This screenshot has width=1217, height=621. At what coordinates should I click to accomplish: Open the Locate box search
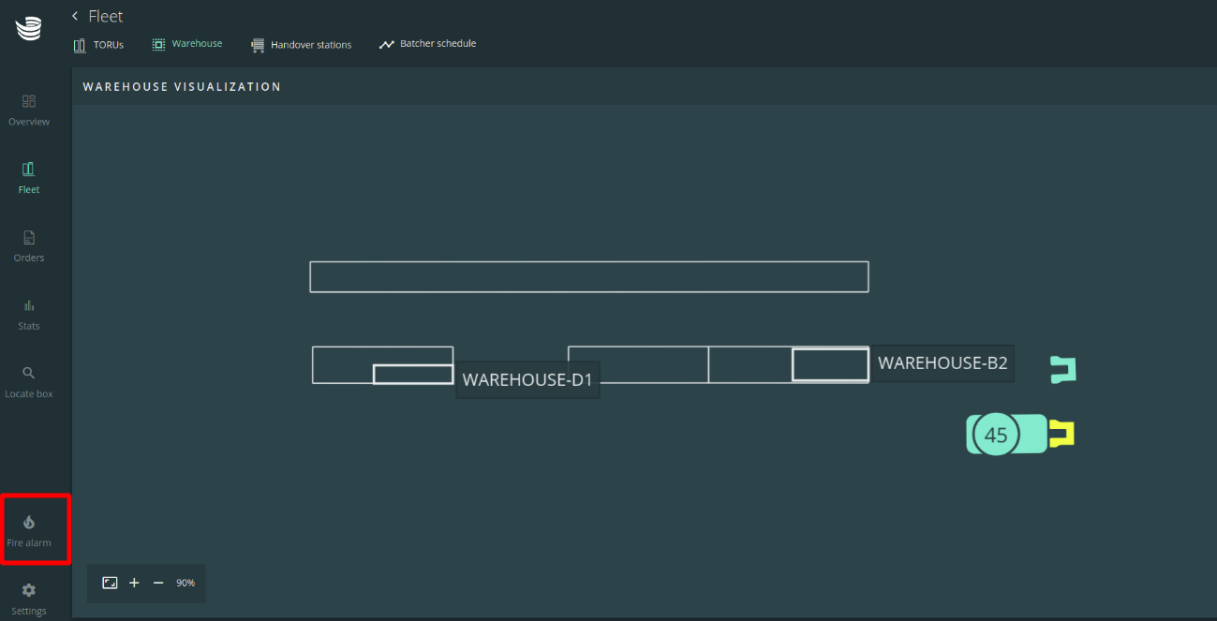pyautogui.click(x=29, y=373)
